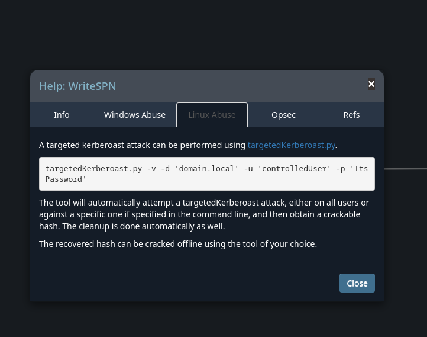Switch to the Info tab
The height and width of the screenshot is (337, 427).
coord(62,115)
